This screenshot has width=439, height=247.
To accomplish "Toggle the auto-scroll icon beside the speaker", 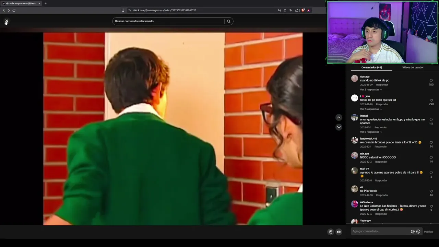I will pyautogui.click(x=331, y=232).
